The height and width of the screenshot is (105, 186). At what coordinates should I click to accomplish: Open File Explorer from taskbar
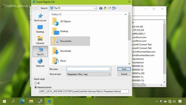pyautogui.click(x=31, y=101)
